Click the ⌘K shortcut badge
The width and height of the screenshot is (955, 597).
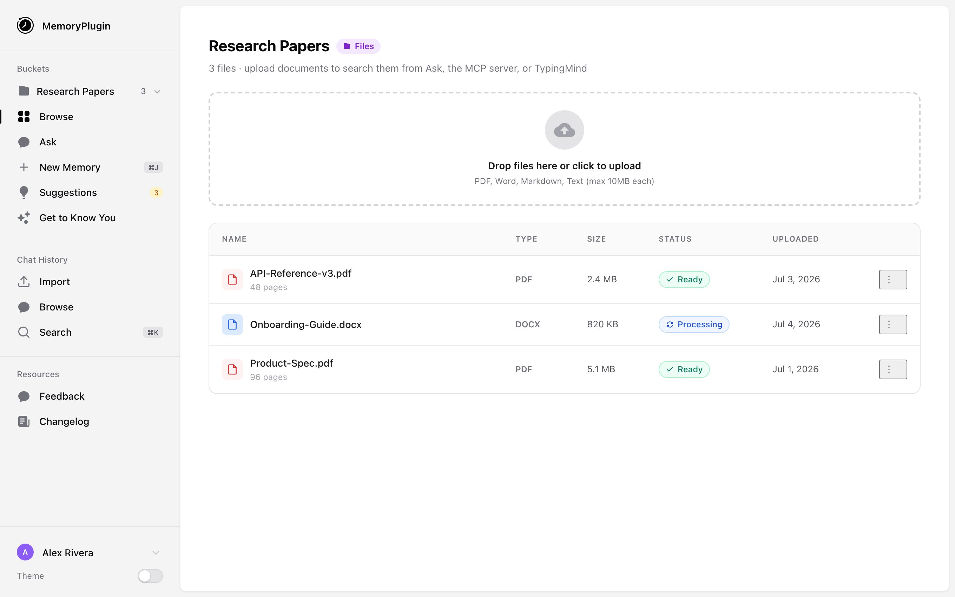pos(153,333)
